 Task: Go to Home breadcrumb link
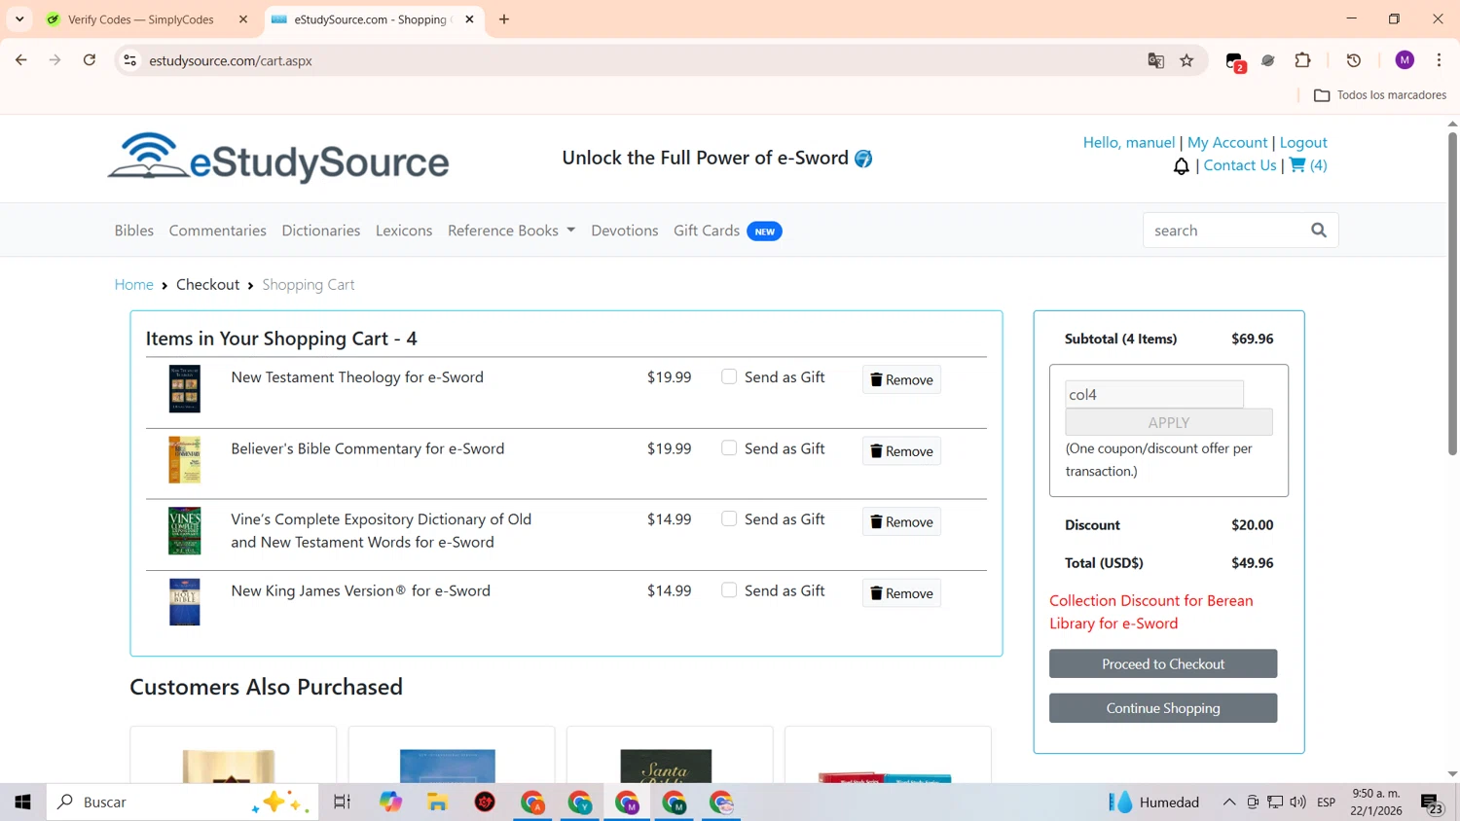134,284
